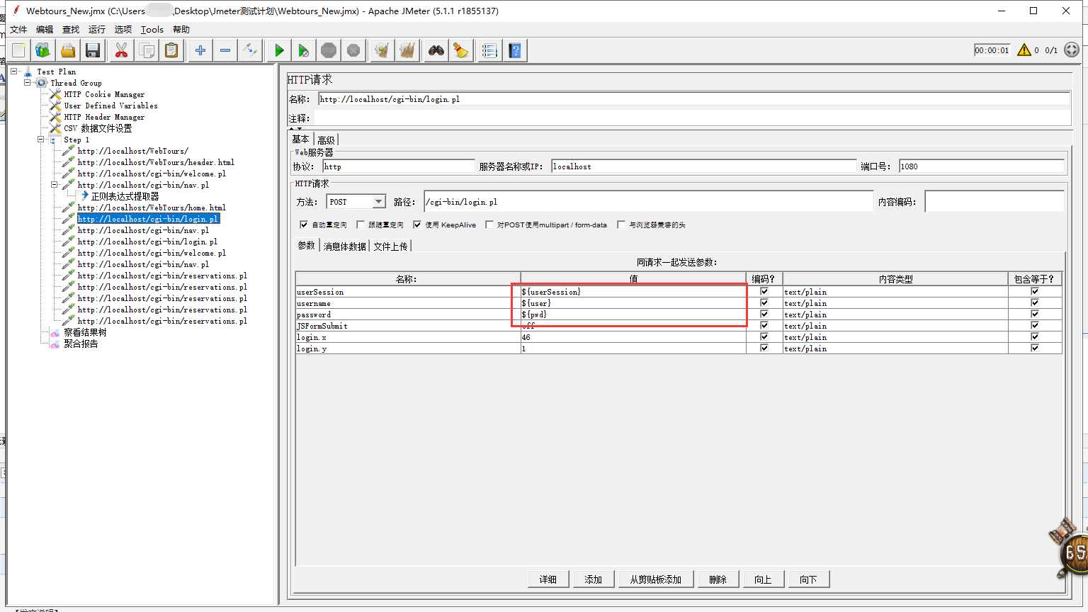Collapse the Thread Group tree node
This screenshot has height=612, width=1088.
coord(28,83)
